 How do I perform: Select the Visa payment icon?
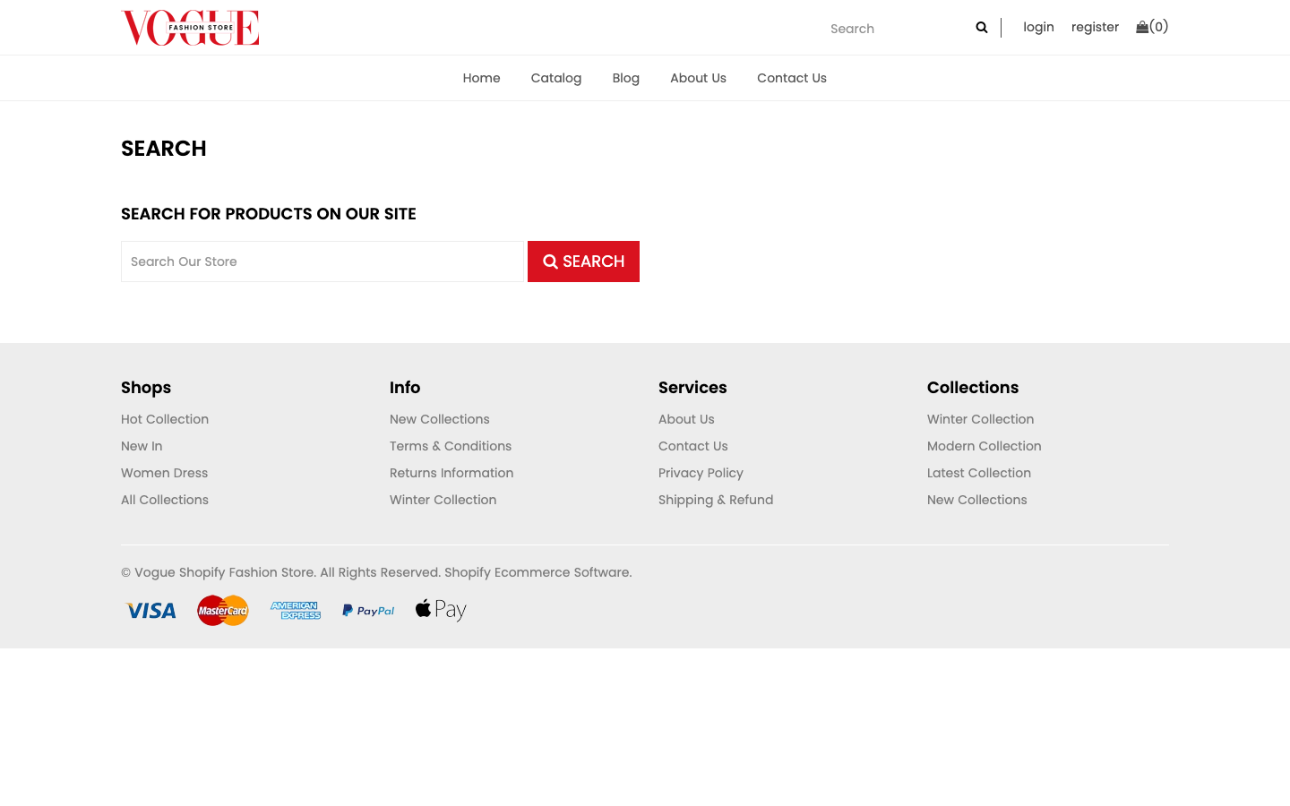pos(150,611)
